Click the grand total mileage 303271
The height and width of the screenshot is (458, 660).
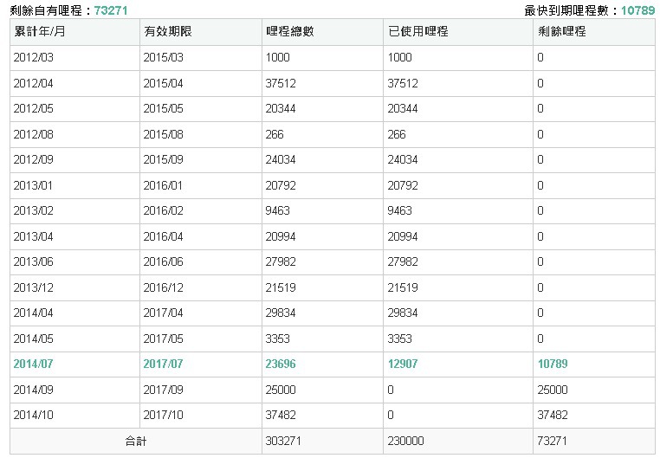tap(283, 442)
